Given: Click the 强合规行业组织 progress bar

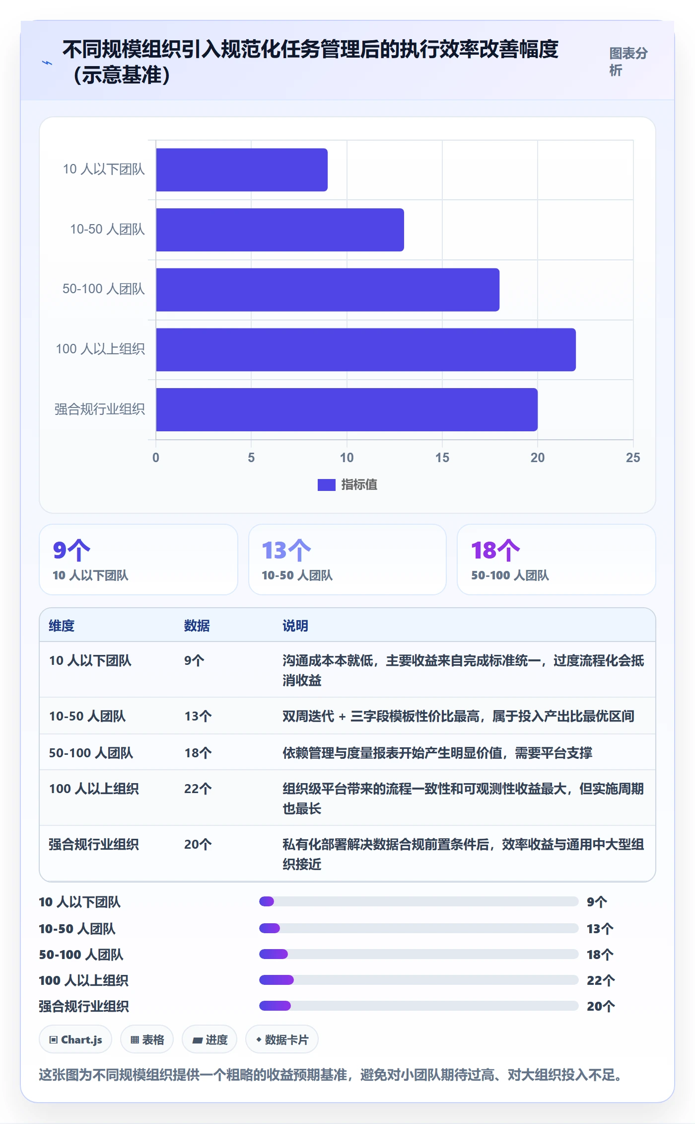Looking at the screenshot, I should (x=419, y=1006).
